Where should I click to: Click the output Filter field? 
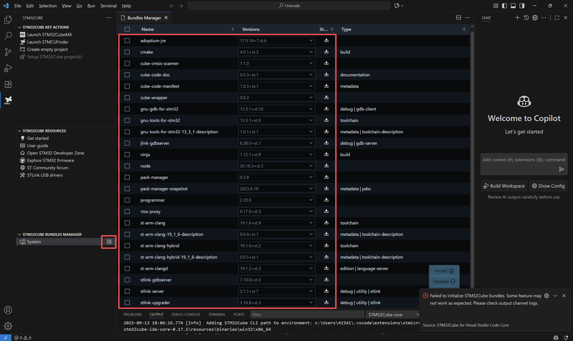pos(307,314)
